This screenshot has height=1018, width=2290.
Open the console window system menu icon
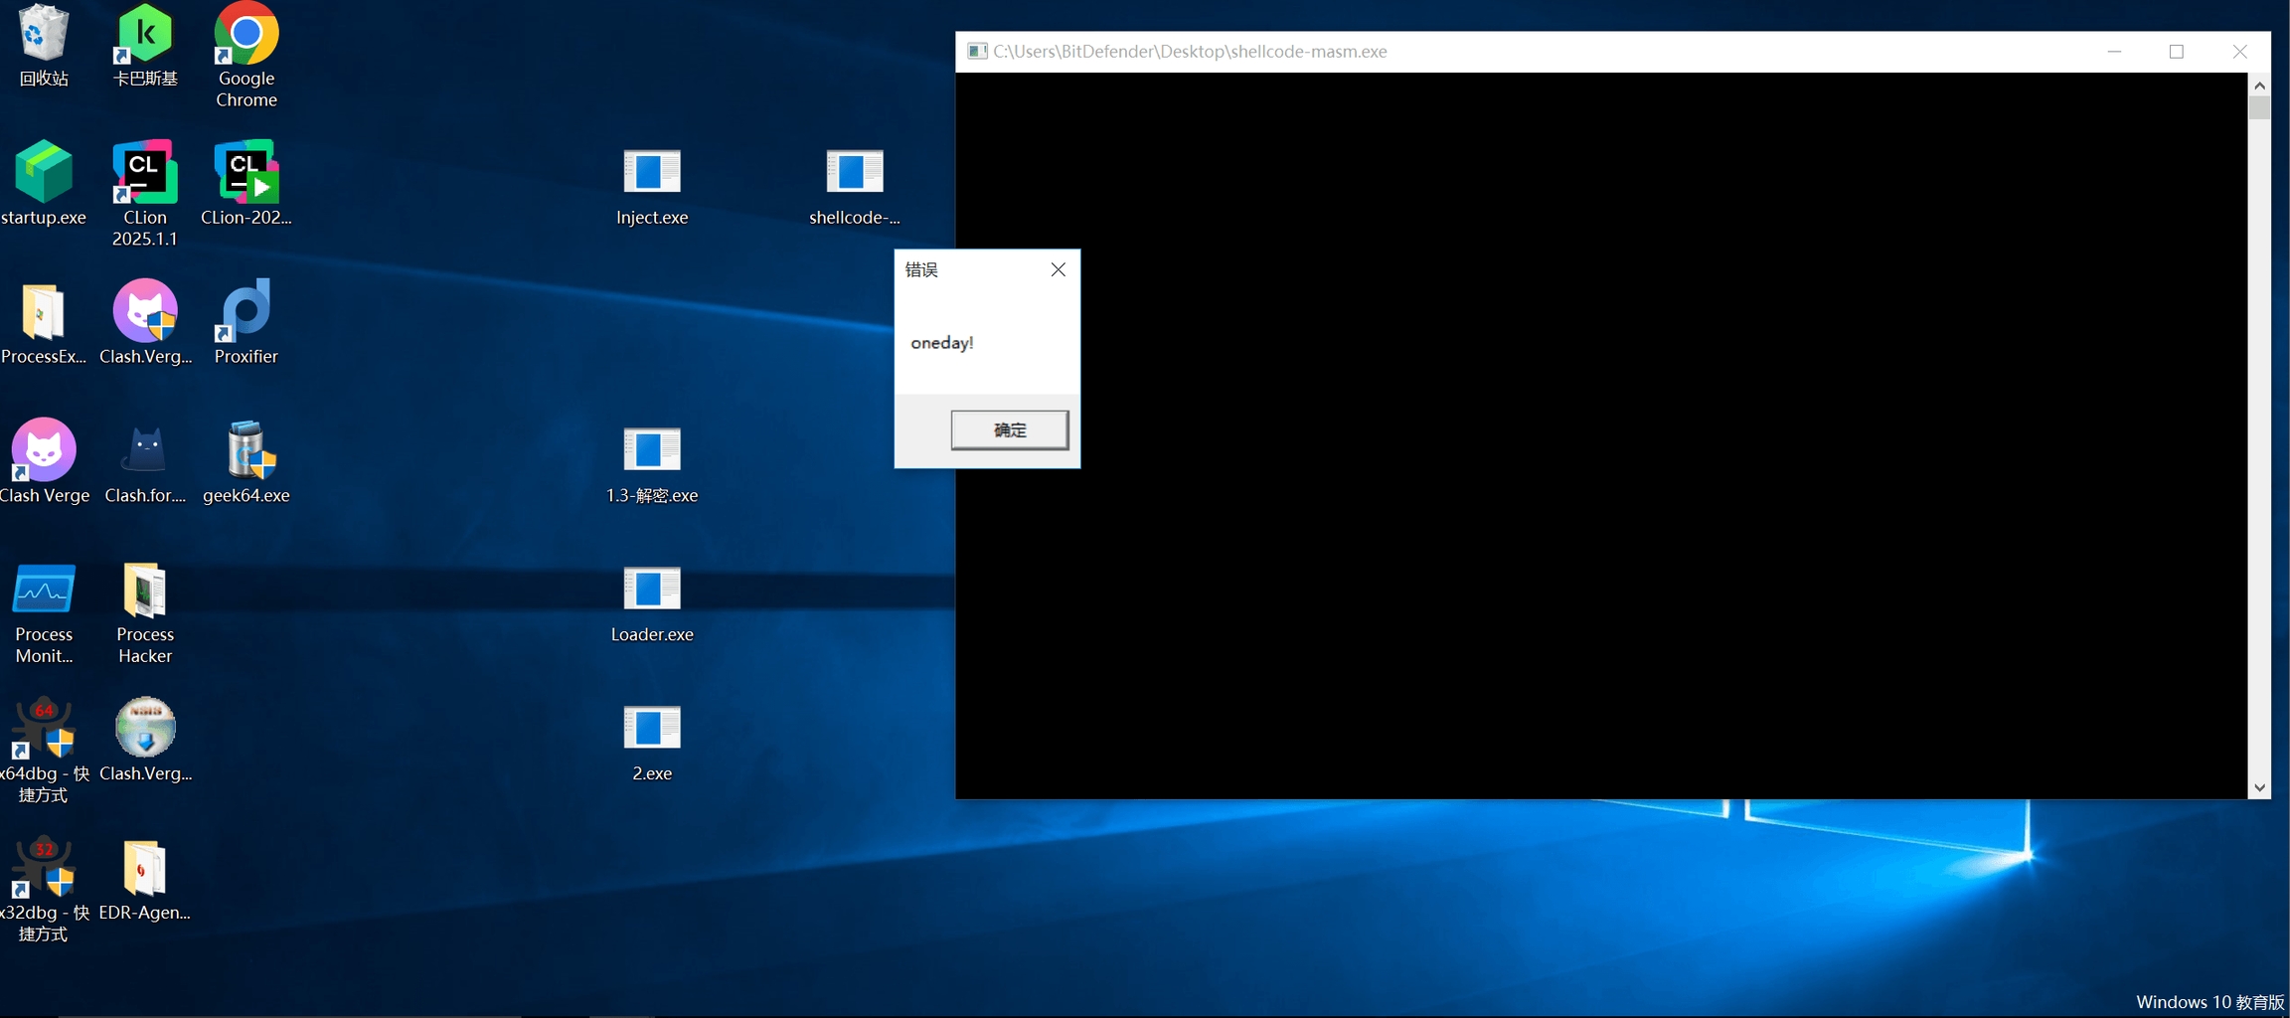click(x=977, y=52)
